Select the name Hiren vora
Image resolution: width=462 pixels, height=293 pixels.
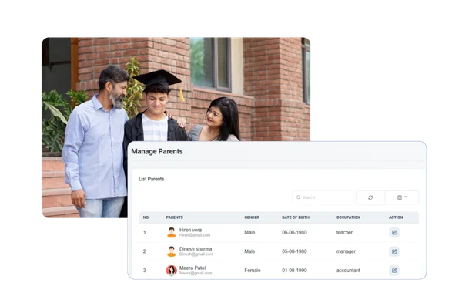click(190, 230)
